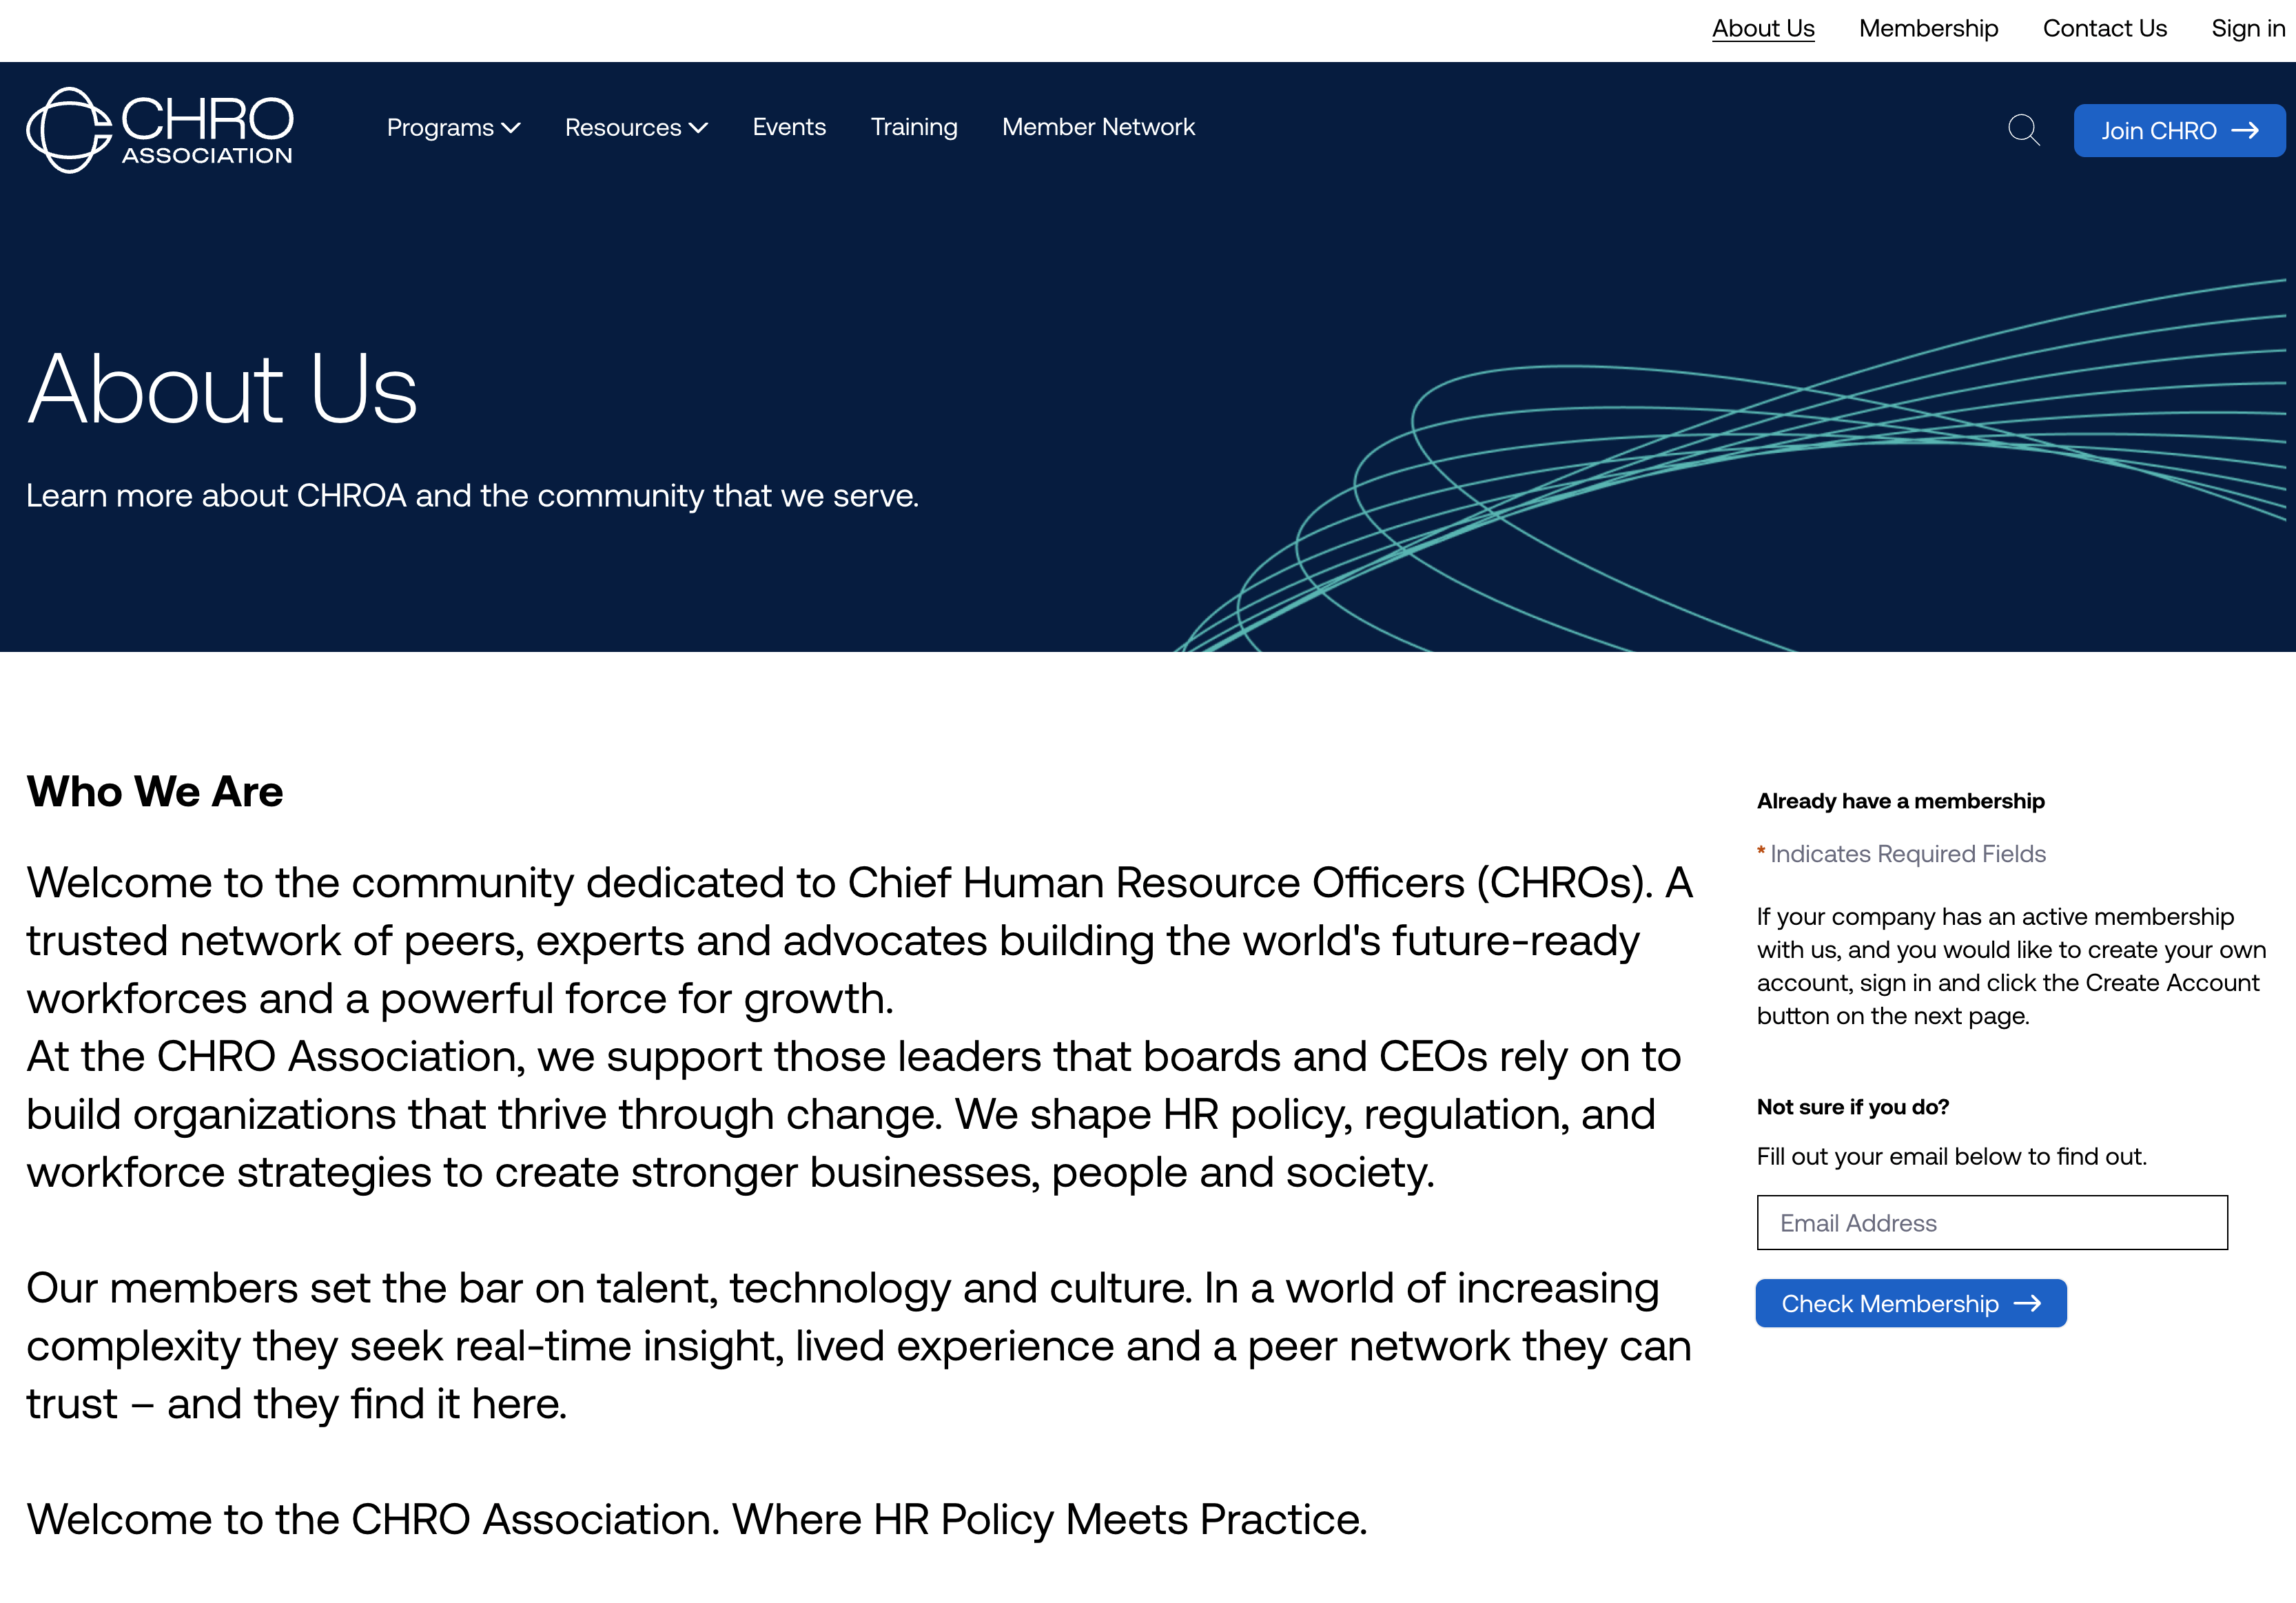Click the CHRO Association logo

click(160, 130)
